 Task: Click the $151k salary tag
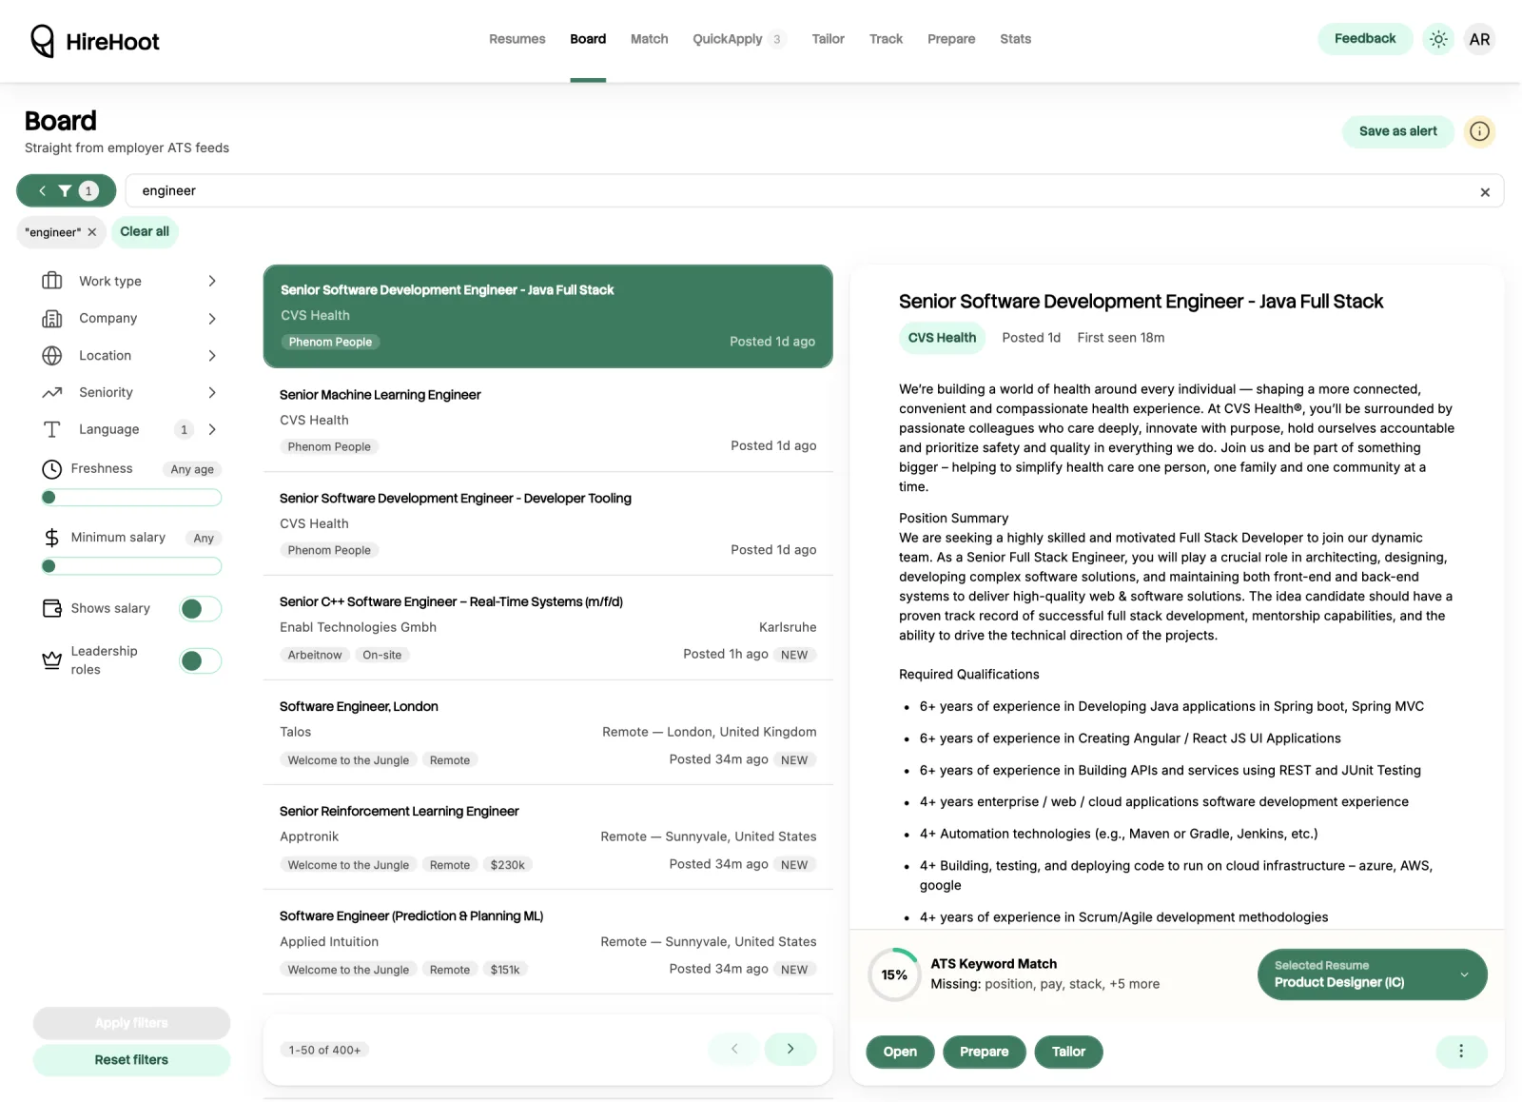pyautogui.click(x=505, y=970)
